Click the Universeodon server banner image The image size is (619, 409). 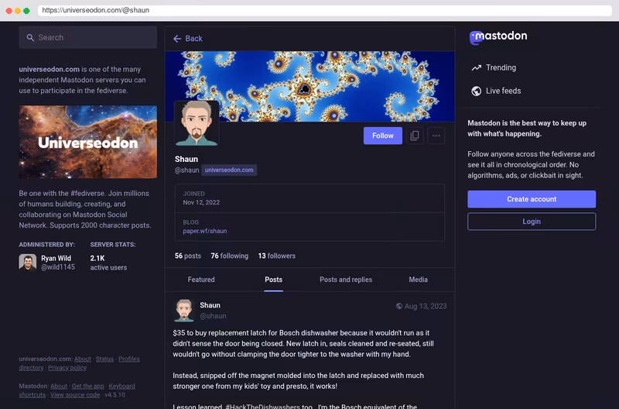pyautogui.click(x=88, y=142)
